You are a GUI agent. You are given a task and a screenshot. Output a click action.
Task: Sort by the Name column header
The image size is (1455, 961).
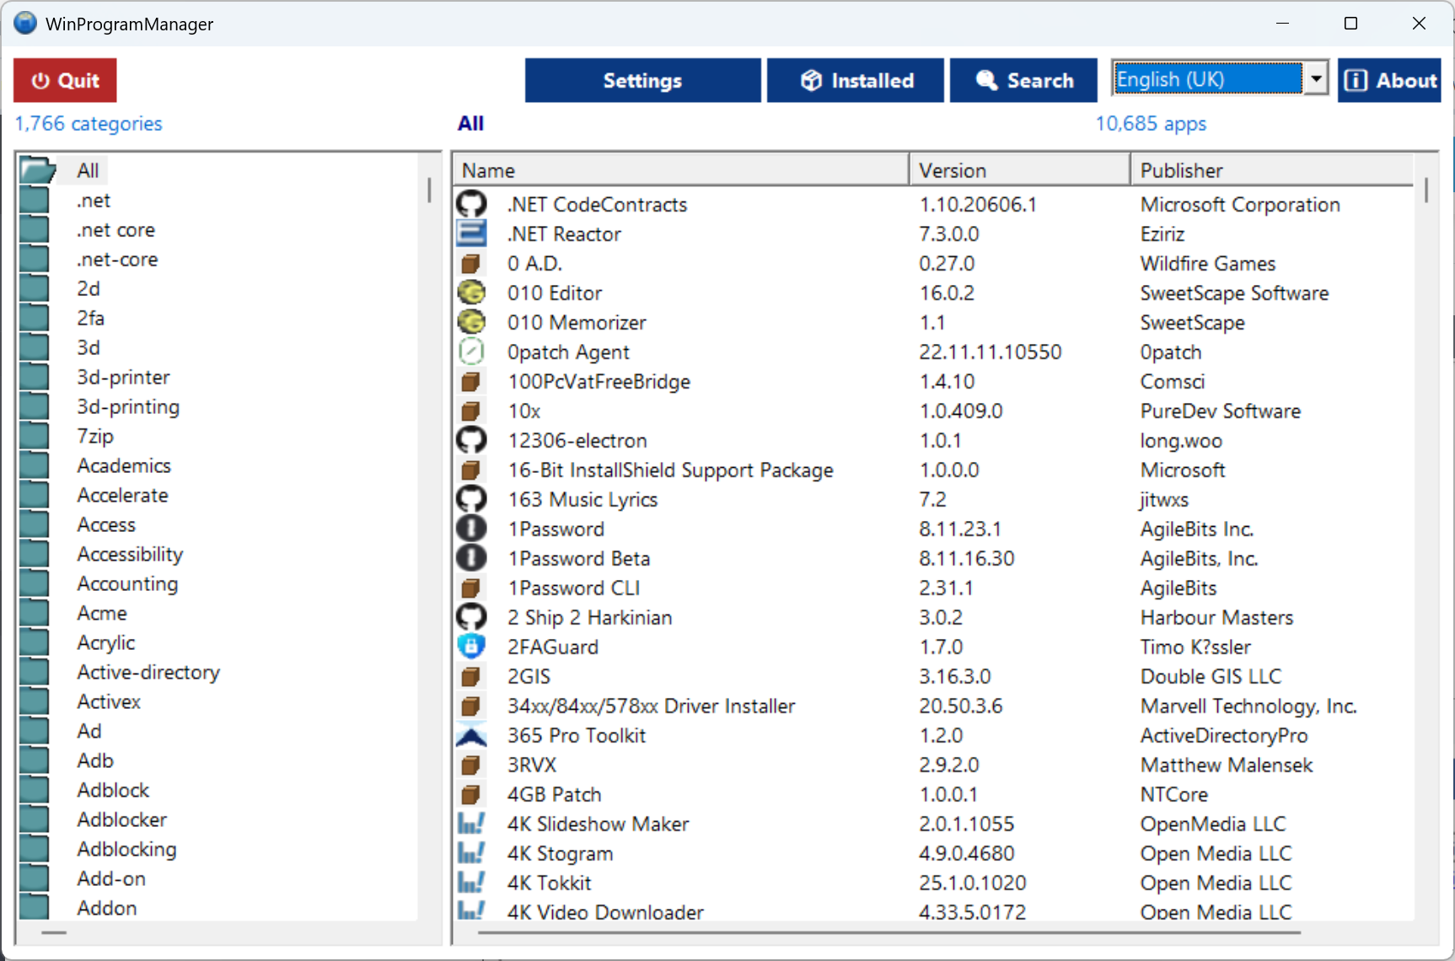tap(681, 170)
